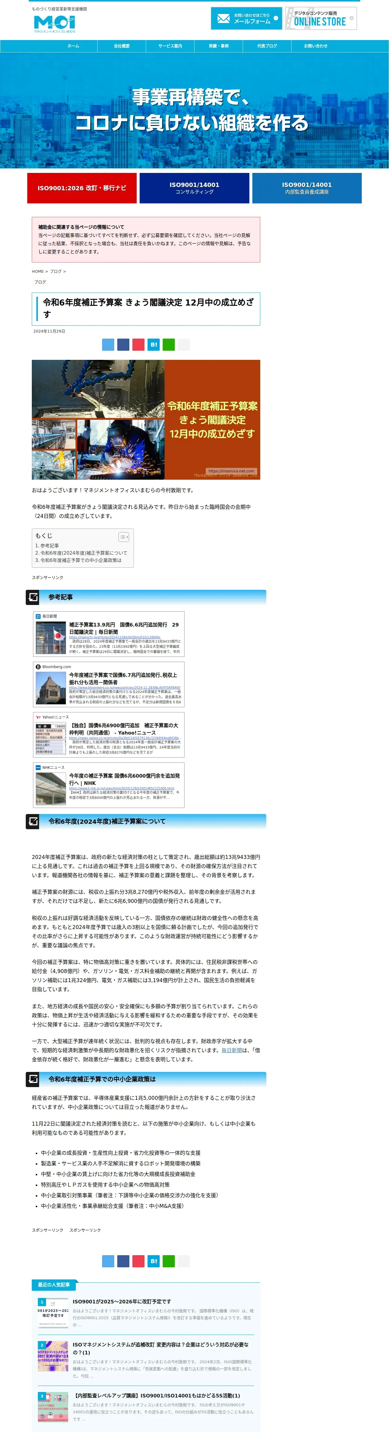Click the 令和6年度(2024年度)補正予算案について heading icon
This screenshot has height=1453, width=389.
click(x=33, y=821)
